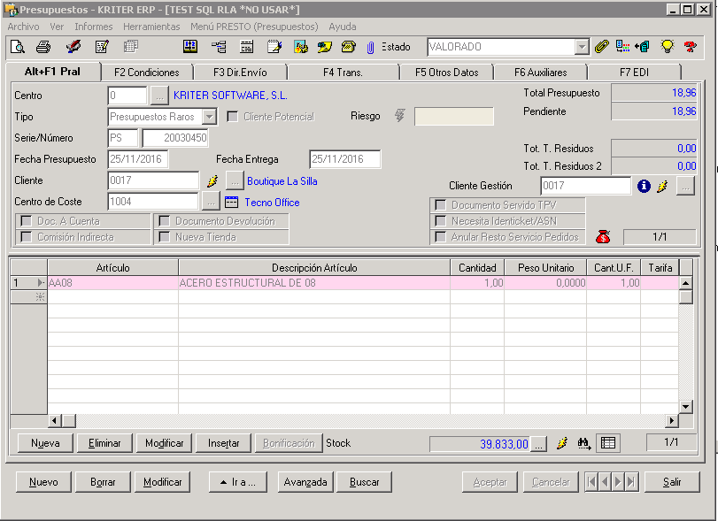
Task: Click the calendar icon beside Tecno Office
Action: (x=232, y=202)
